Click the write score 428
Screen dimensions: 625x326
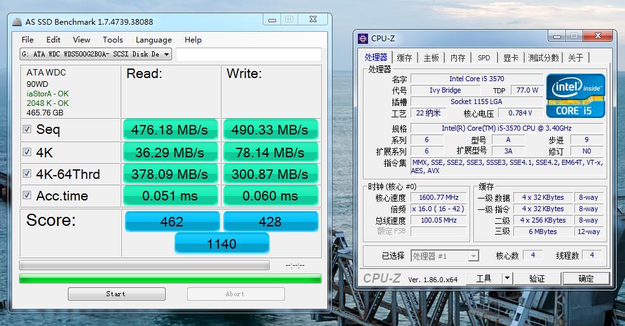click(271, 221)
